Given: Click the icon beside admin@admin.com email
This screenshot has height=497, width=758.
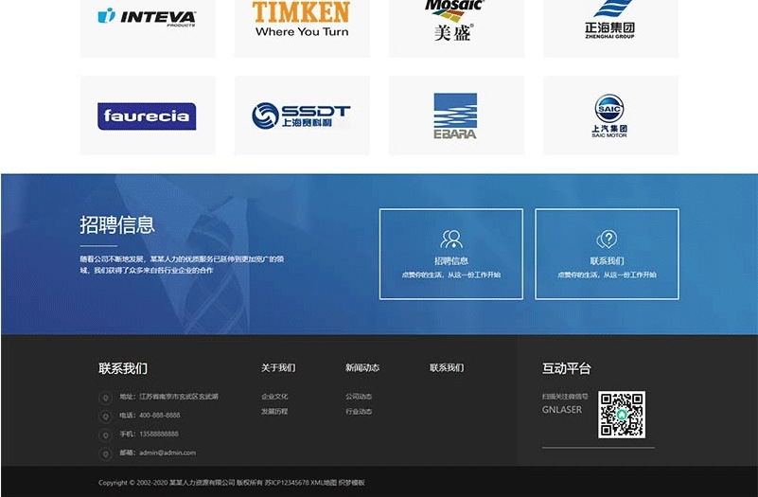Looking at the screenshot, I should click(x=105, y=454).
